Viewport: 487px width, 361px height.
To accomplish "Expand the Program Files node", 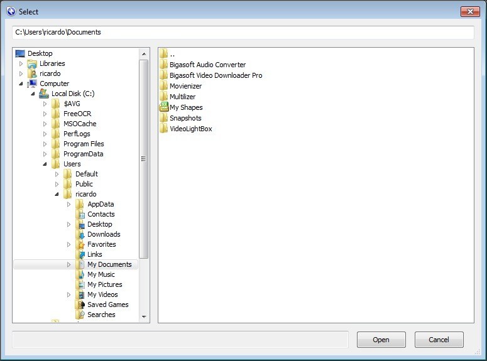I will [x=45, y=144].
